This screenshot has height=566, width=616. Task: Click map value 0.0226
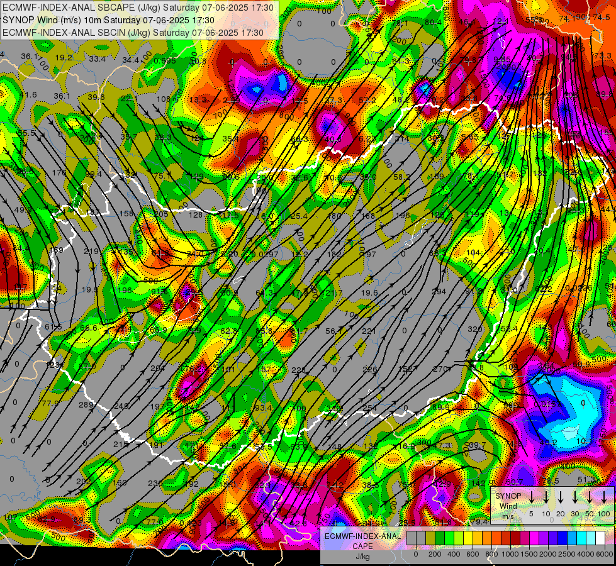point(578,288)
